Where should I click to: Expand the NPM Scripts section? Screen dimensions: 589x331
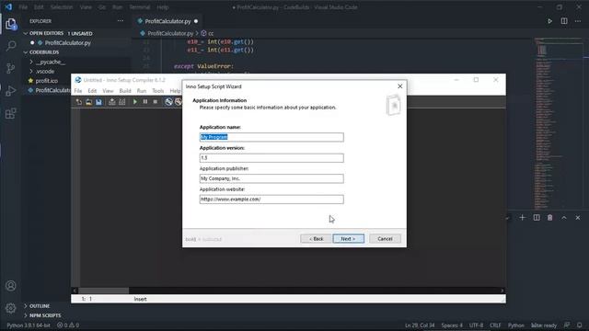(42, 315)
